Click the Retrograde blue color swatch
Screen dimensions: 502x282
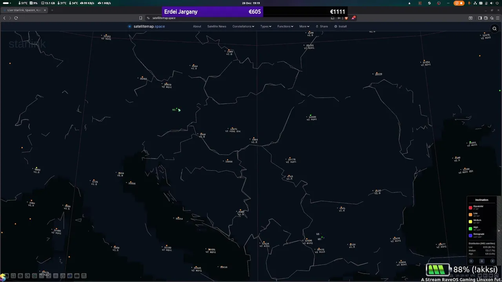pos(471,235)
